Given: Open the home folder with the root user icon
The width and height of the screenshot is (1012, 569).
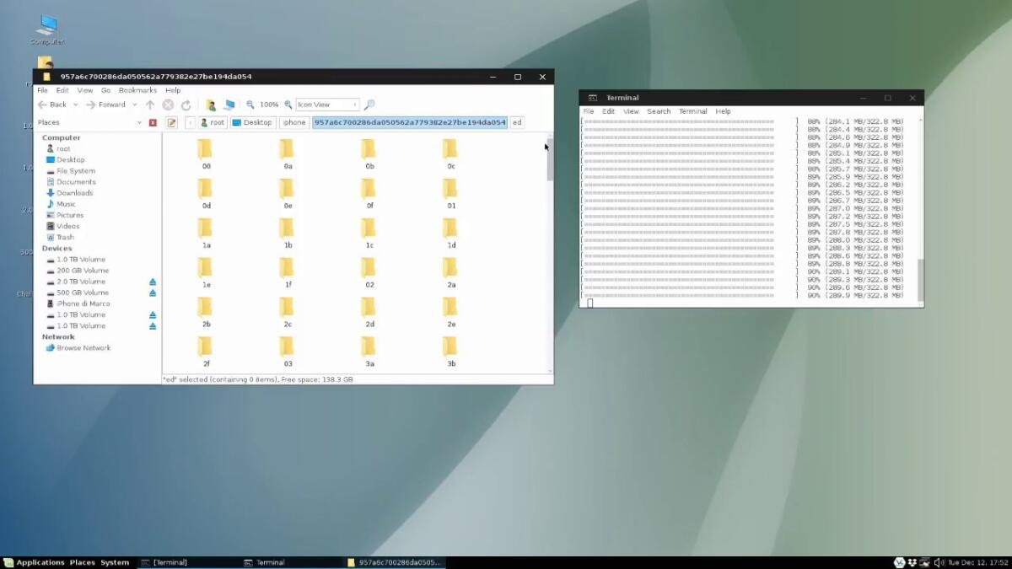Looking at the screenshot, I should (210, 104).
